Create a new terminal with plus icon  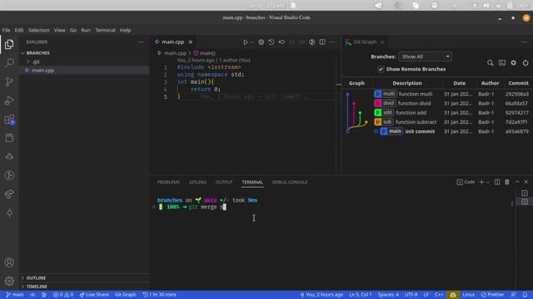(x=481, y=183)
